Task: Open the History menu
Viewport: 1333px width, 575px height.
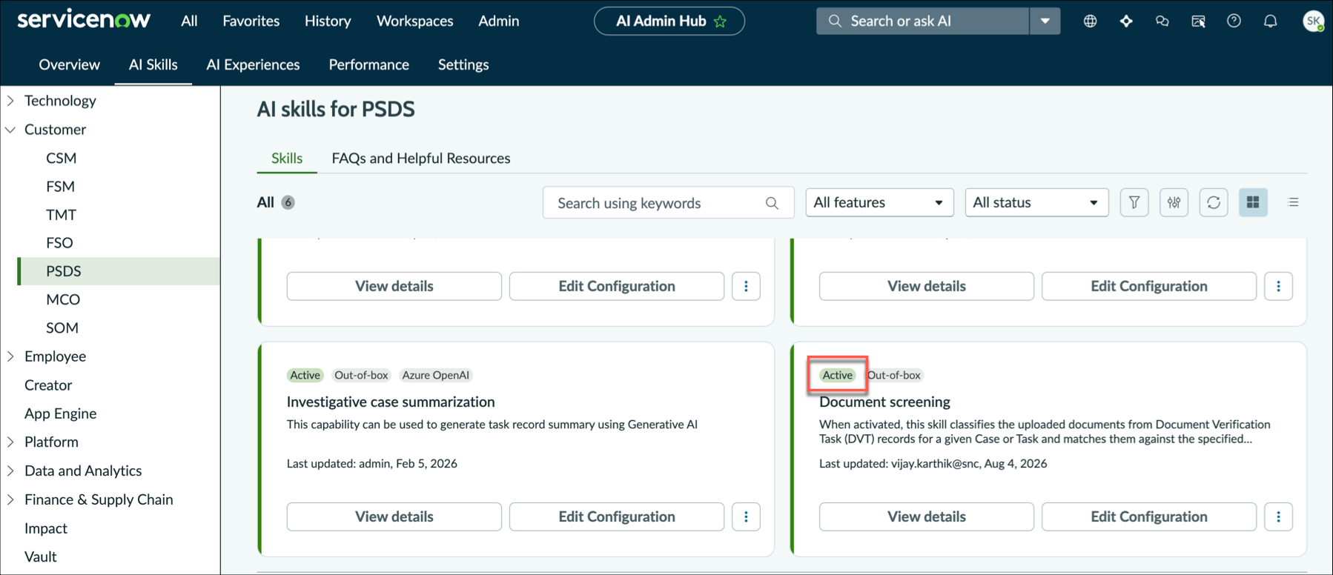Action: tap(328, 21)
